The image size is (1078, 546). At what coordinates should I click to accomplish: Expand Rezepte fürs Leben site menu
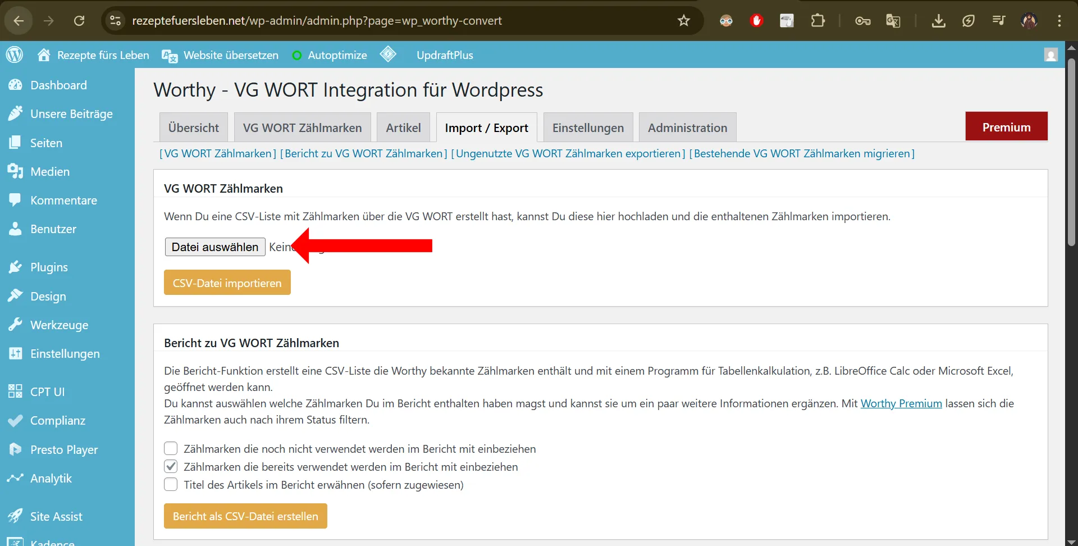coord(94,55)
